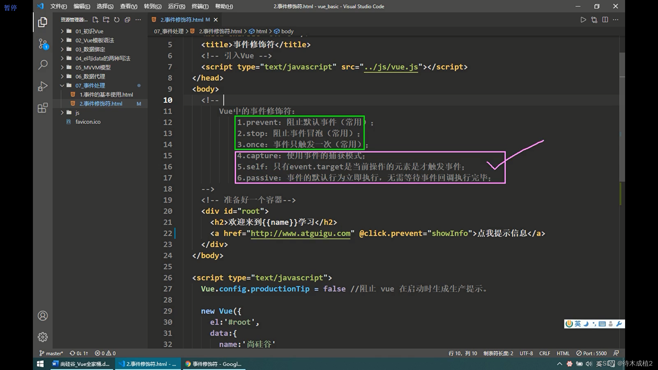The width and height of the screenshot is (658, 370).
Task: Collapse the 07_事件处理 folder
Action: (100, 86)
